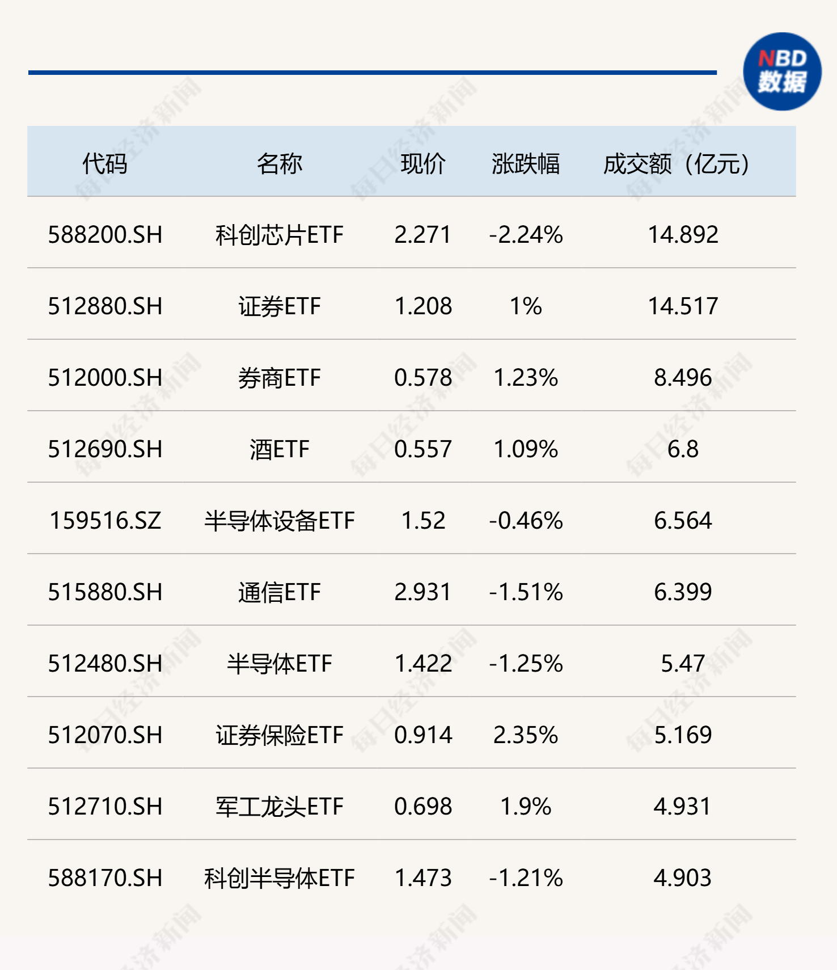Open the 酒ETF row name
The image size is (837, 970).
click(x=279, y=449)
